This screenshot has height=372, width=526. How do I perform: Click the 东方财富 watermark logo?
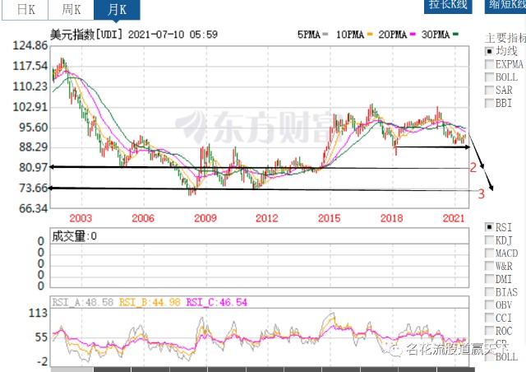(x=255, y=128)
